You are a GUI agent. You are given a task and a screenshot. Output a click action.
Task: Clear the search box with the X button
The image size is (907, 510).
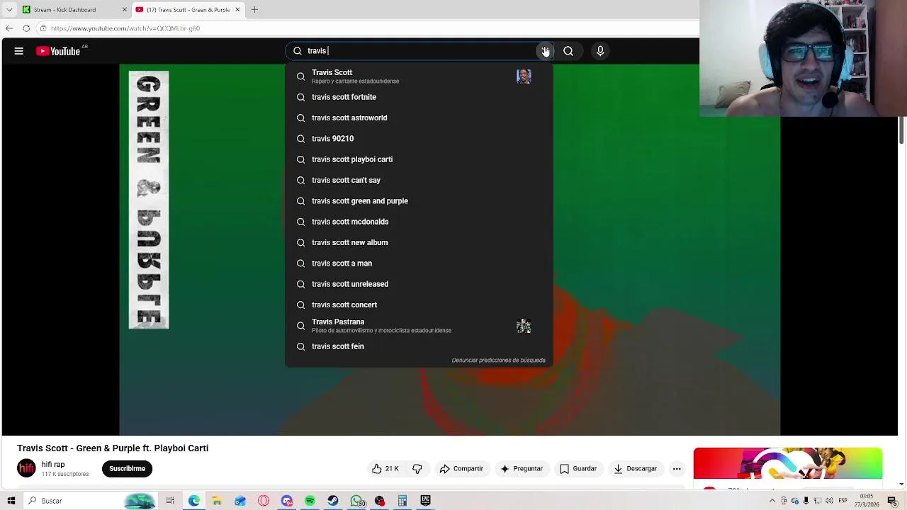[545, 51]
